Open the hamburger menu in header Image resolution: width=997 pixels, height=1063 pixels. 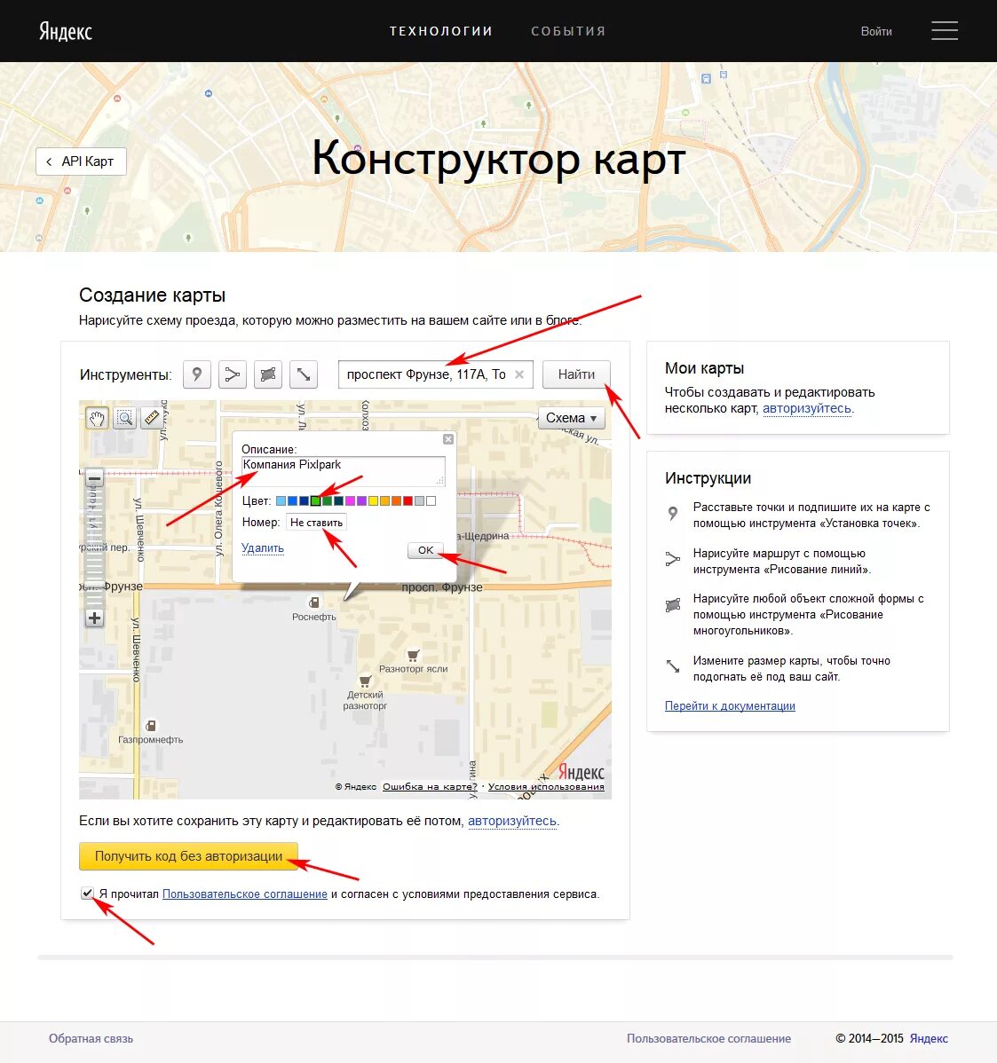tap(944, 30)
